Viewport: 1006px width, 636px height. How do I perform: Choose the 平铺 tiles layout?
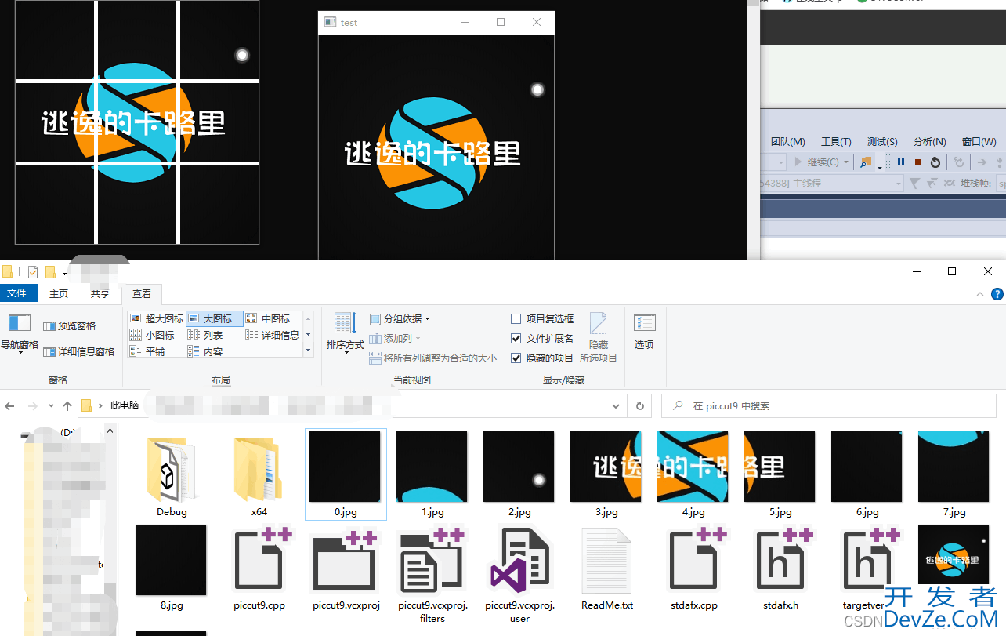(x=147, y=351)
